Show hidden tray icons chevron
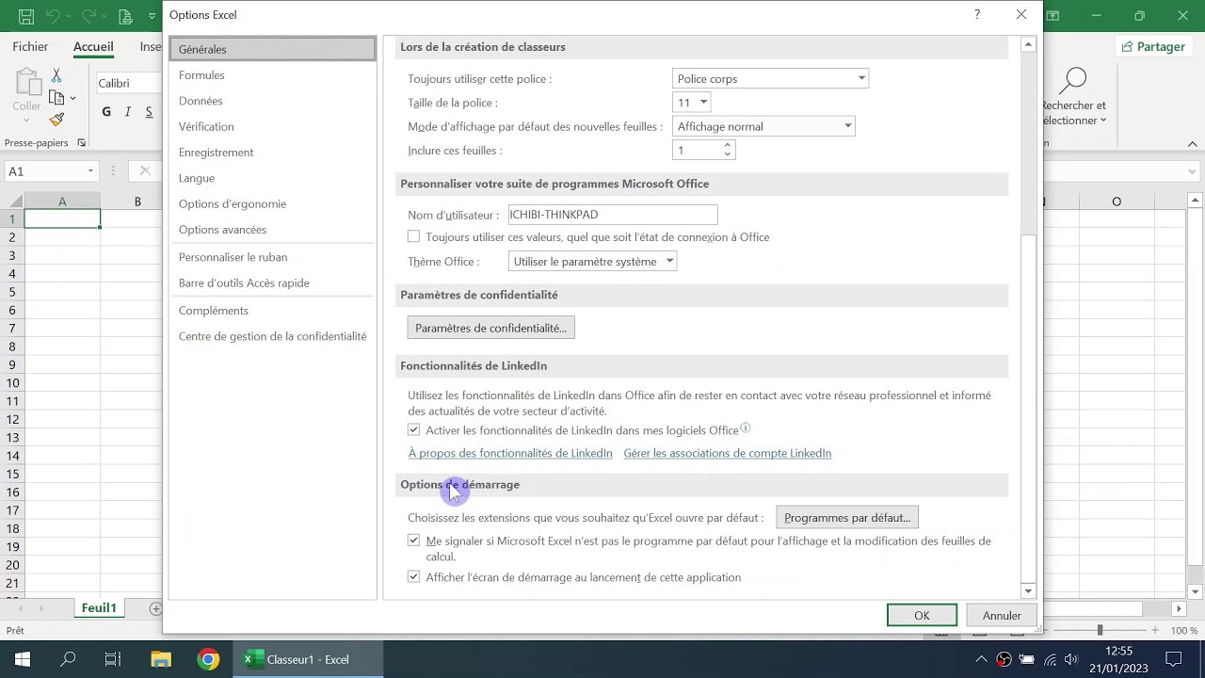 point(981,659)
